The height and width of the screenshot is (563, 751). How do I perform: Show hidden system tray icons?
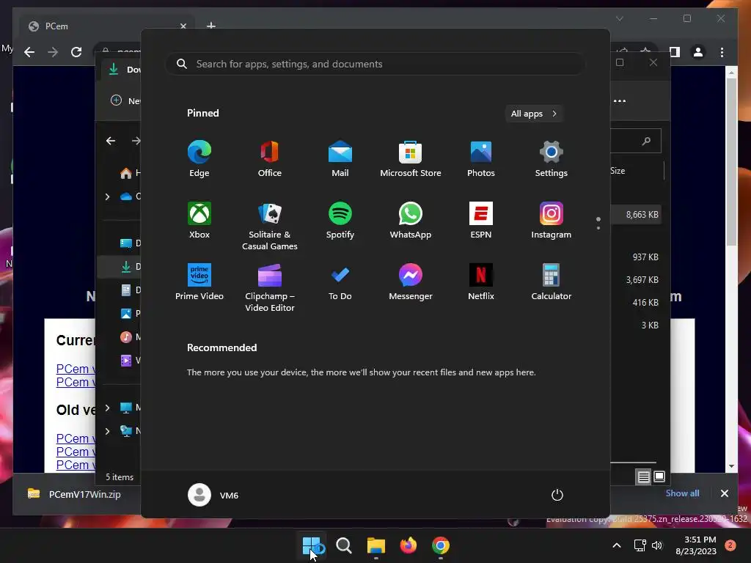pyautogui.click(x=617, y=545)
